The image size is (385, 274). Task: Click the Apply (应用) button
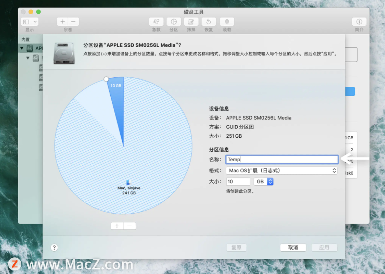324,247
